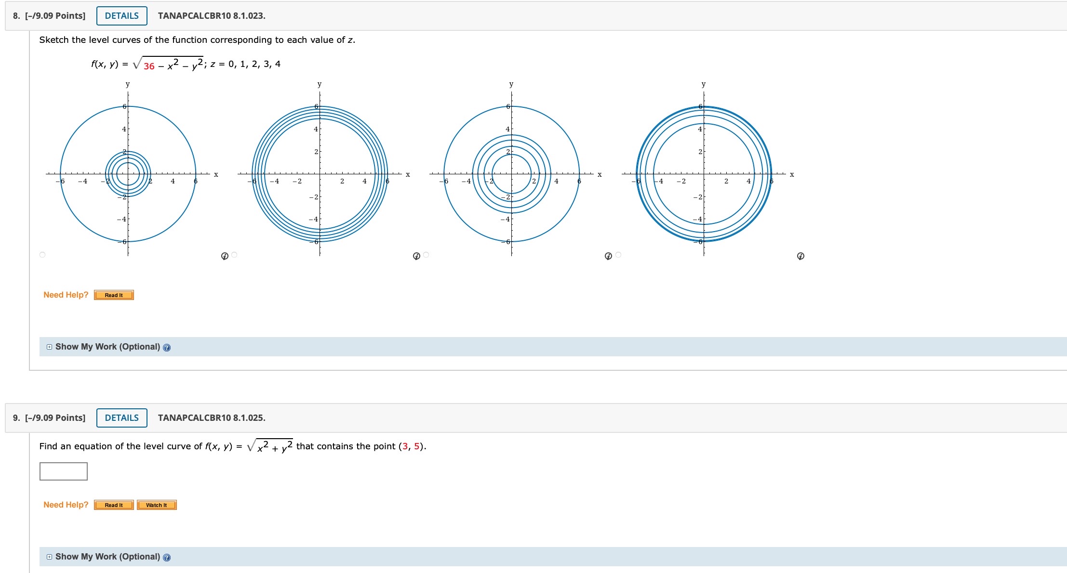Screen dimensions: 1067x573
Task: Click the Watch It button in question 9
Action: pyautogui.click(x=156, y=505)
